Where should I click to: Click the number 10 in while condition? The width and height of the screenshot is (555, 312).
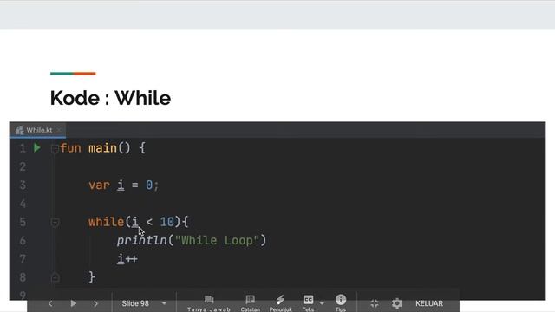167,222
